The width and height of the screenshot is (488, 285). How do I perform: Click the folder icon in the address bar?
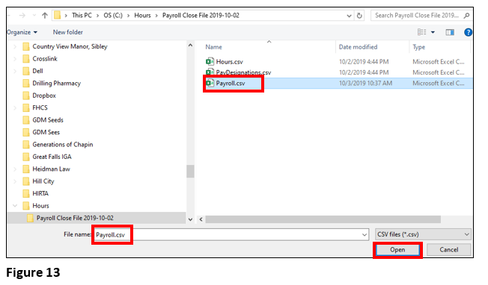coord(58,15)
